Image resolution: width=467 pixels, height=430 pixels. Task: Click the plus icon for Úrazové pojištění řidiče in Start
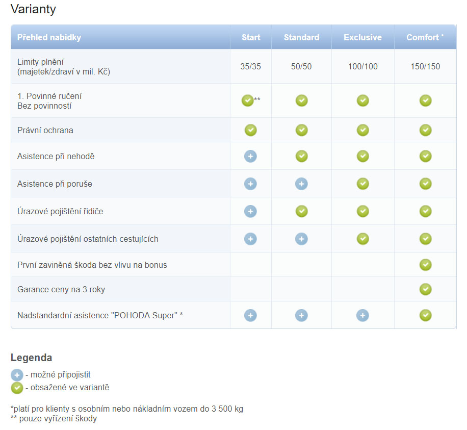coord(250,211)
